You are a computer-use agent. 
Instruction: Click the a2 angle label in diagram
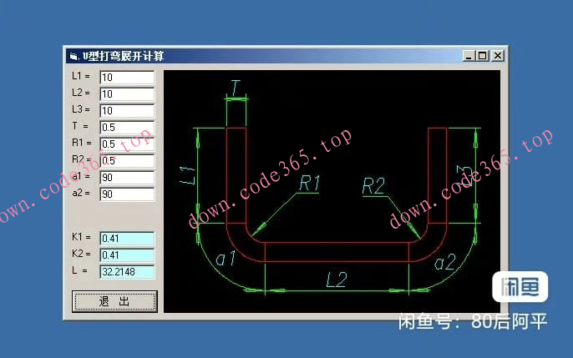coord(445,262)
